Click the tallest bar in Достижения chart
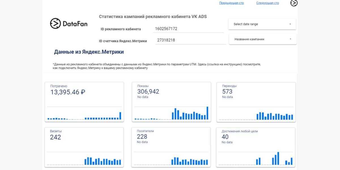Image resolution: width=340 pixels, height=170 pixels. 278,159
